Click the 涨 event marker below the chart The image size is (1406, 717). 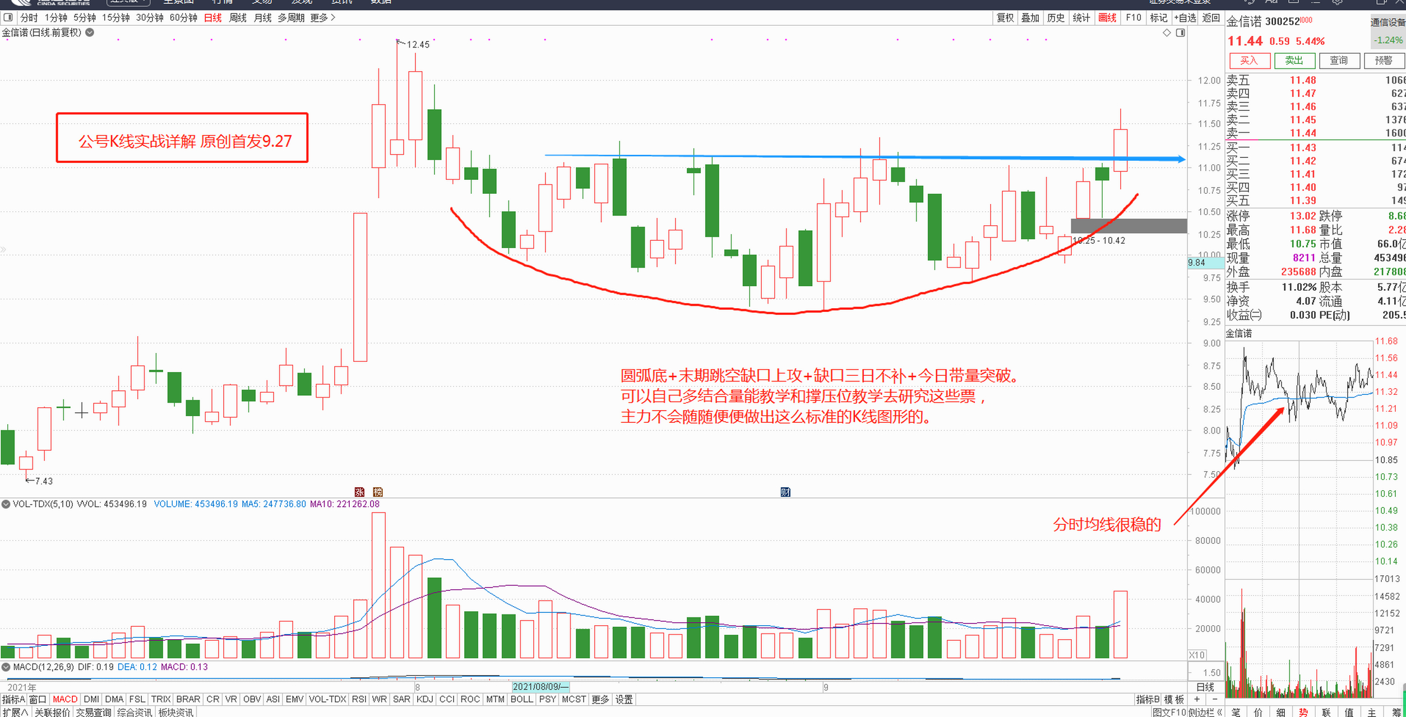tap(359, 492)
